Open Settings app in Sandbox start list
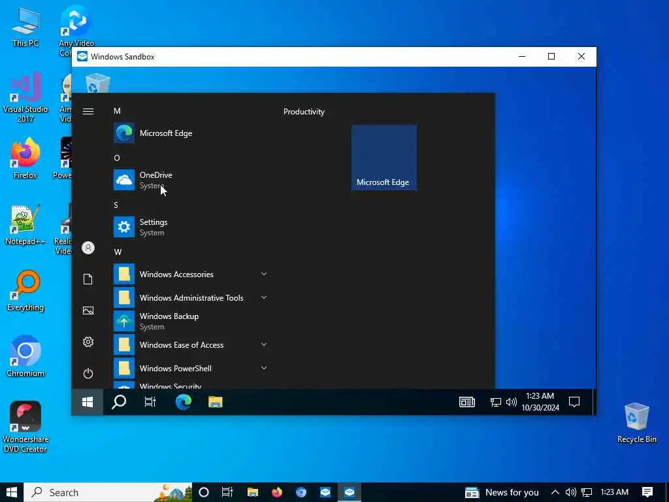Viewport: 669px width, 502px height. click(190, 227)
